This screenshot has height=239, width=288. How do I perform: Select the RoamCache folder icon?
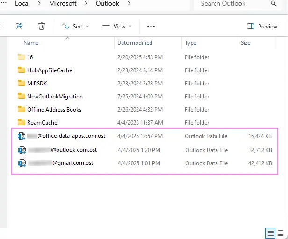point(22,123)
